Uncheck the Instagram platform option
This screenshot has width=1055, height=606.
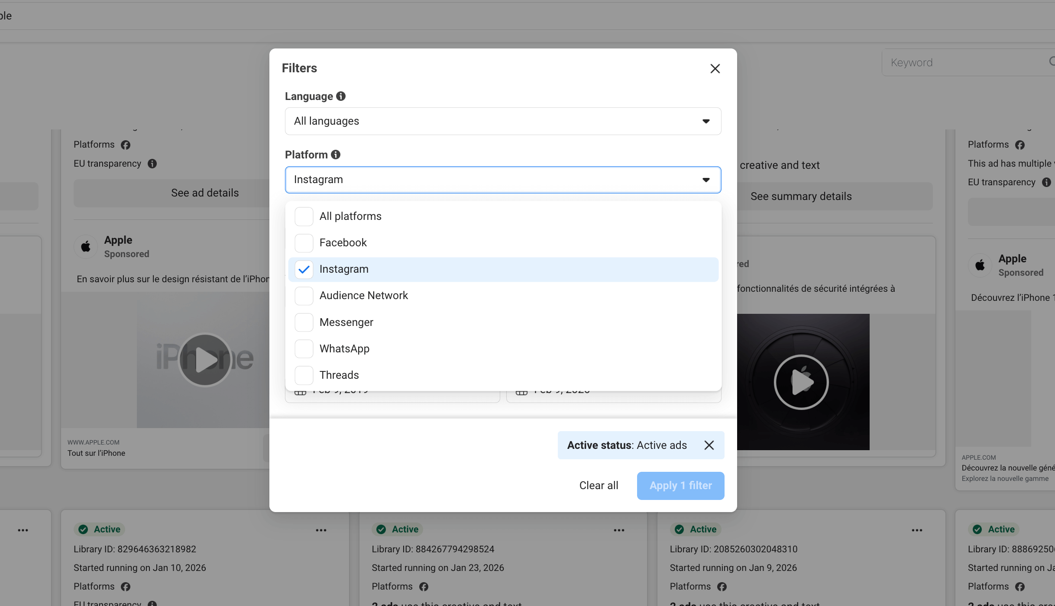click(304, 269)
